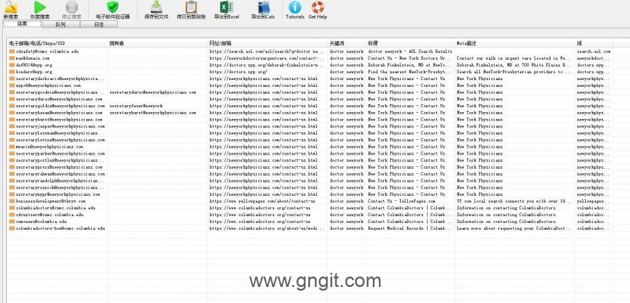Switch to the results (结果) tab

point(22,24)
